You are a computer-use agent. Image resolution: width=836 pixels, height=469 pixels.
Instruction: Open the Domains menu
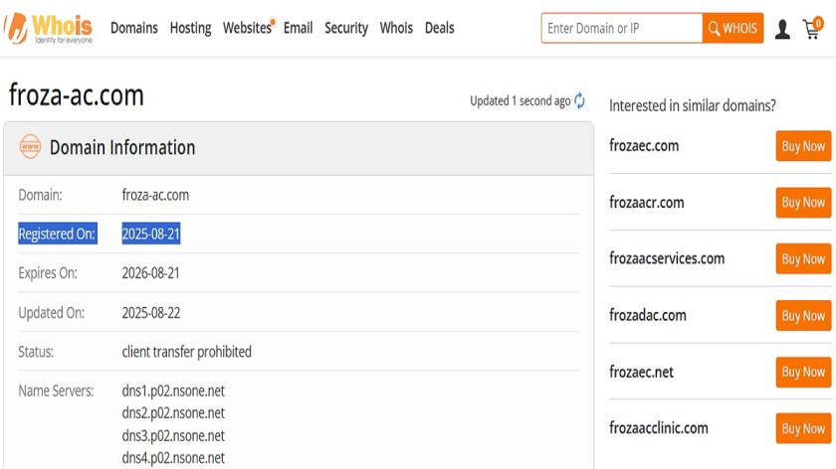pos(133,28)
